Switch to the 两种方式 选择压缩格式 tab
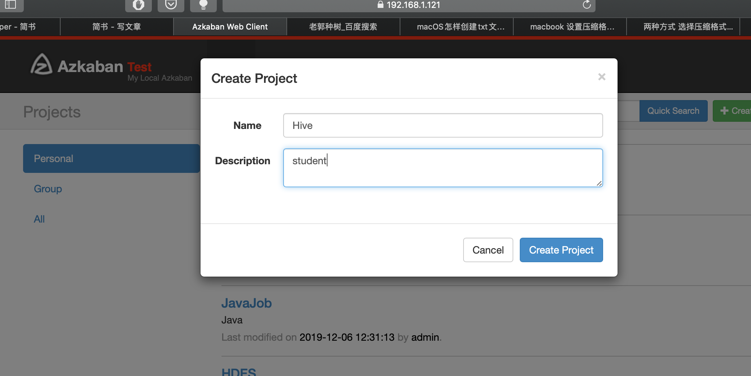751x376 pixels. click(x=683, y=27)
